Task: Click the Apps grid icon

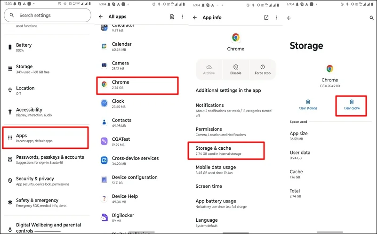Action: click(x=10, y=137)
